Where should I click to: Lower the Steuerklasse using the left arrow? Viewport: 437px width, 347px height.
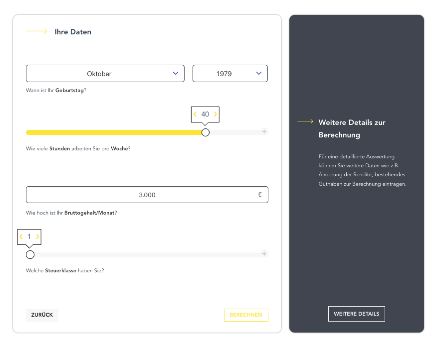point(21,237)
